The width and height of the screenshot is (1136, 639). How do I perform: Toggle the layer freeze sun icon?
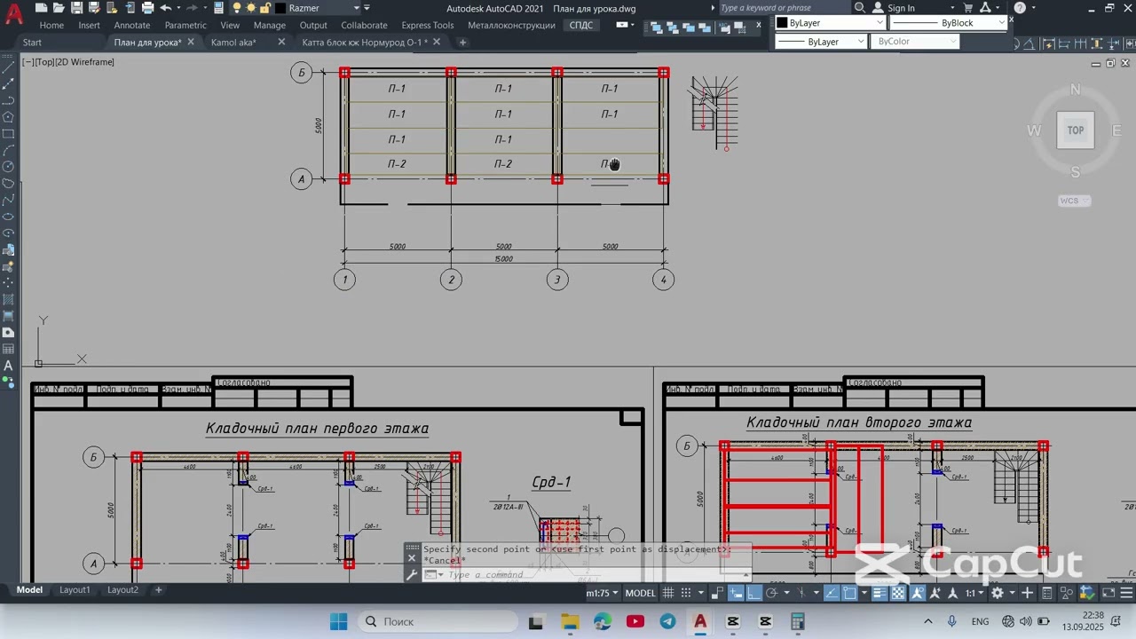[x=250, y=8]
